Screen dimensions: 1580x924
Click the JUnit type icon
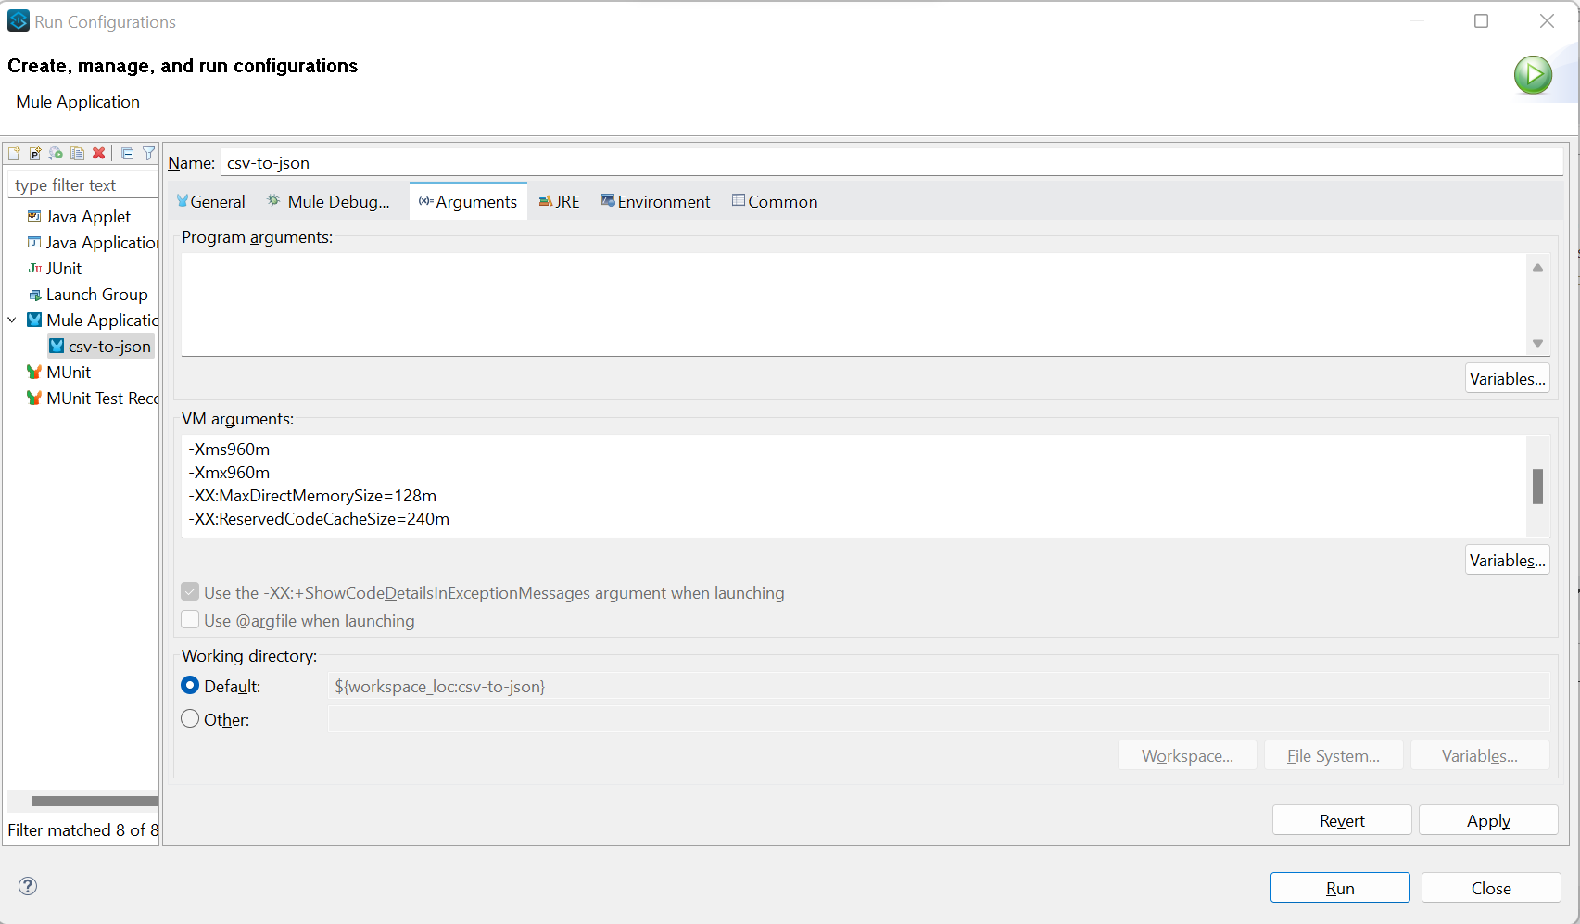pos(34,268)
